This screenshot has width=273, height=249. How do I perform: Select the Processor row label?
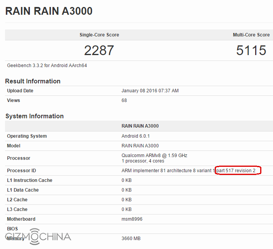click(x=19, y=158)
